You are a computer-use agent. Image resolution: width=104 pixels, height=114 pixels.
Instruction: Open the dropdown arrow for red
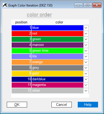click(x=86, y=33)
